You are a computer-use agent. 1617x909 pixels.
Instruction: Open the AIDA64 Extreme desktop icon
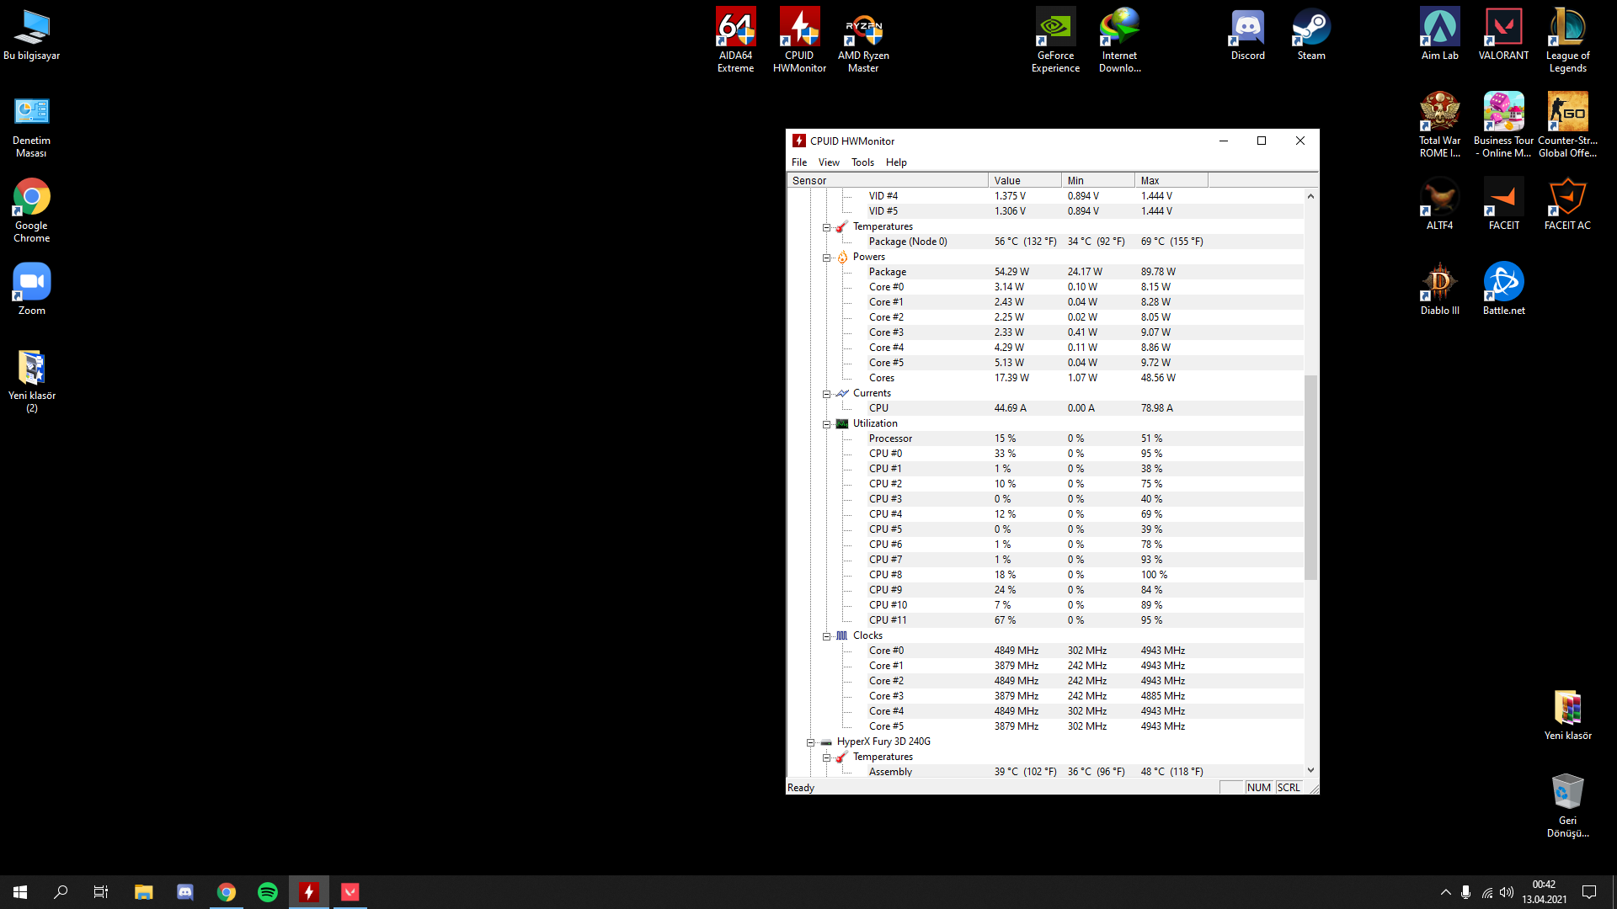point(735,40)
